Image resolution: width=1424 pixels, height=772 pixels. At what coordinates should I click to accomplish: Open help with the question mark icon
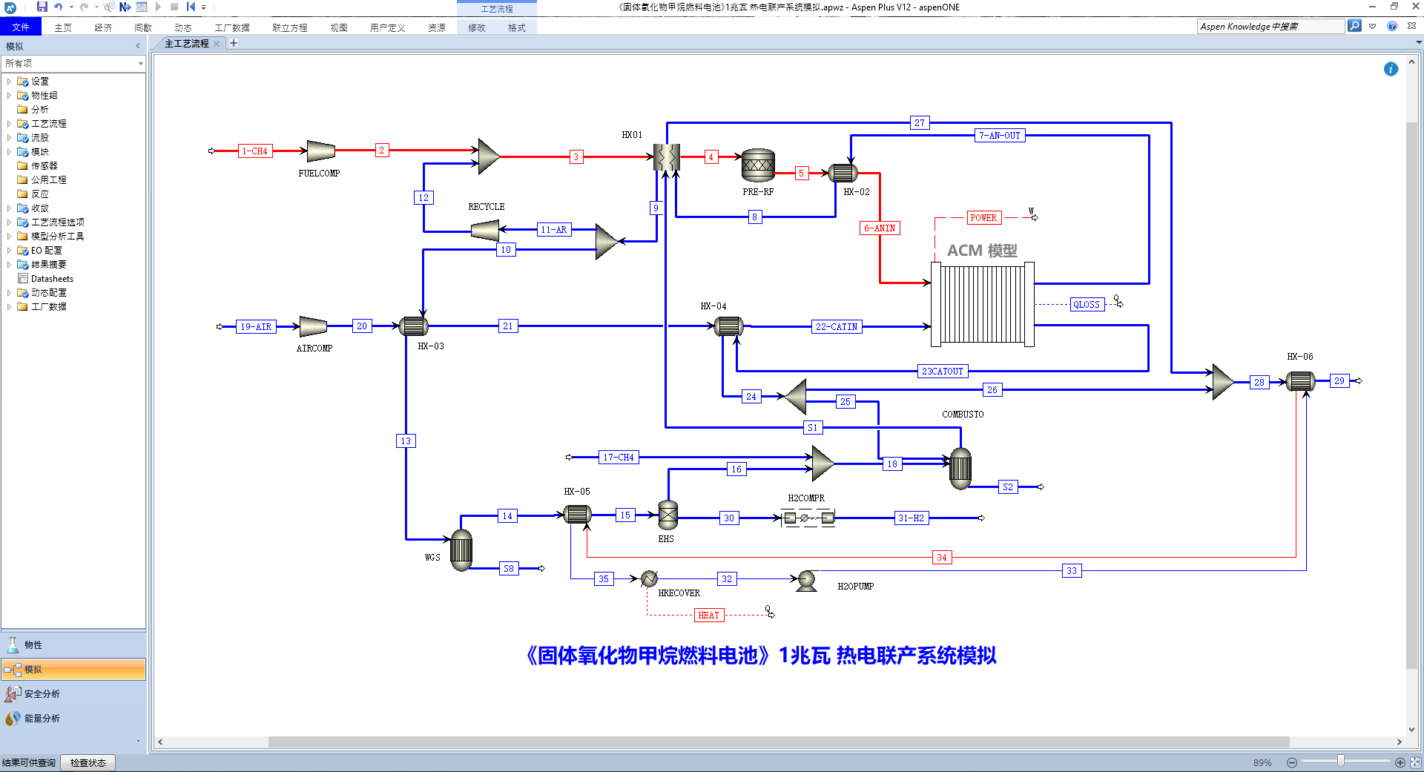pyautogui.click(x=1392, y=26)
